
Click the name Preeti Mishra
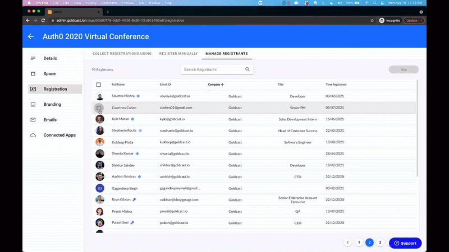[122, 212]
